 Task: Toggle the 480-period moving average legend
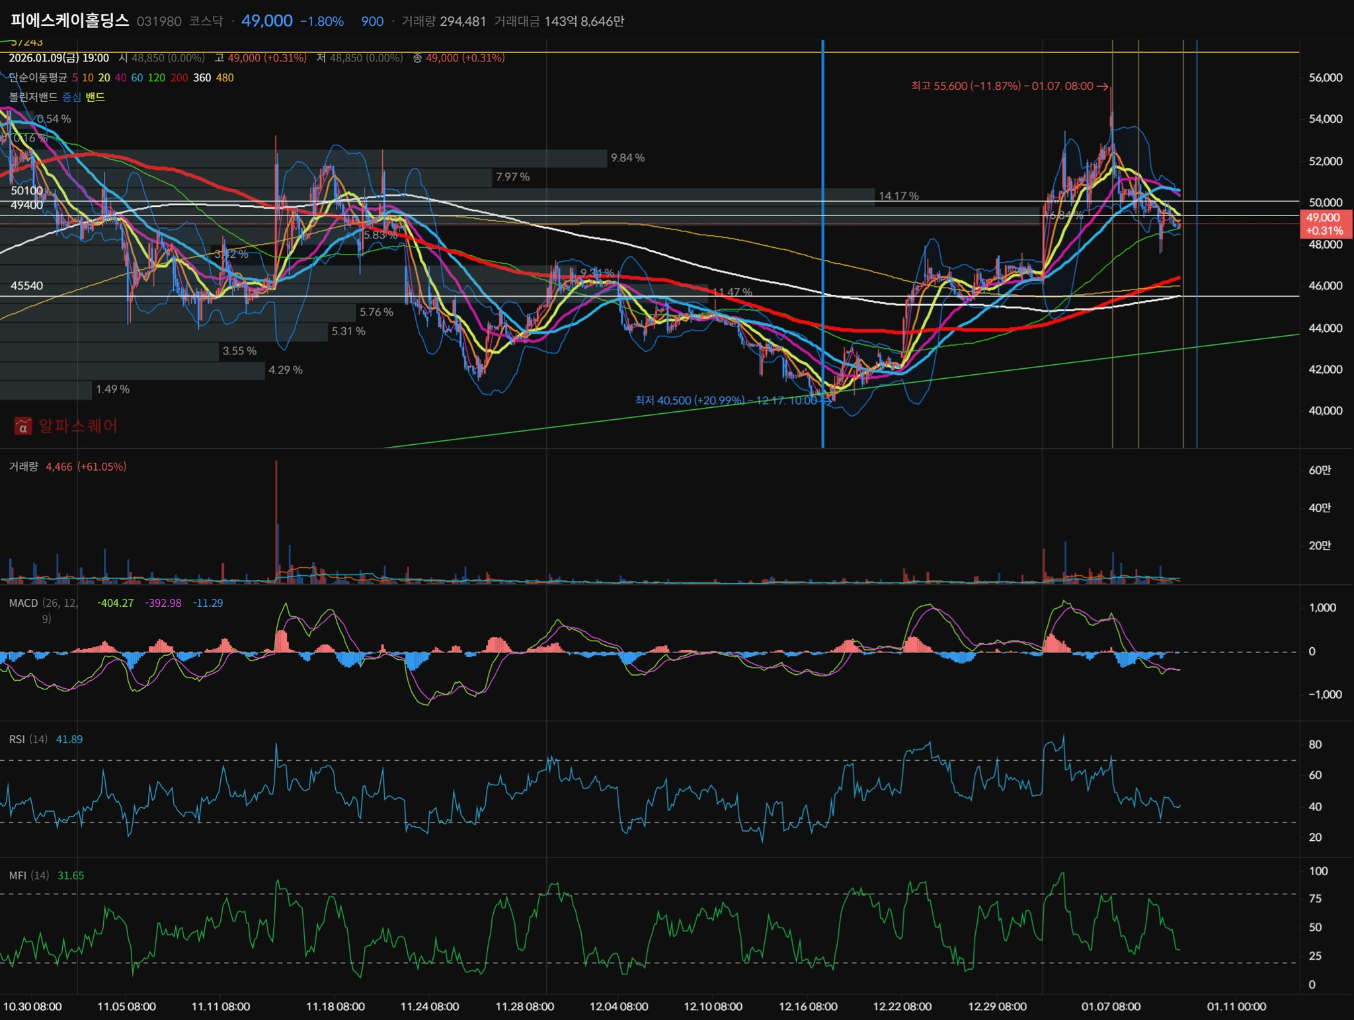point(225,78)
